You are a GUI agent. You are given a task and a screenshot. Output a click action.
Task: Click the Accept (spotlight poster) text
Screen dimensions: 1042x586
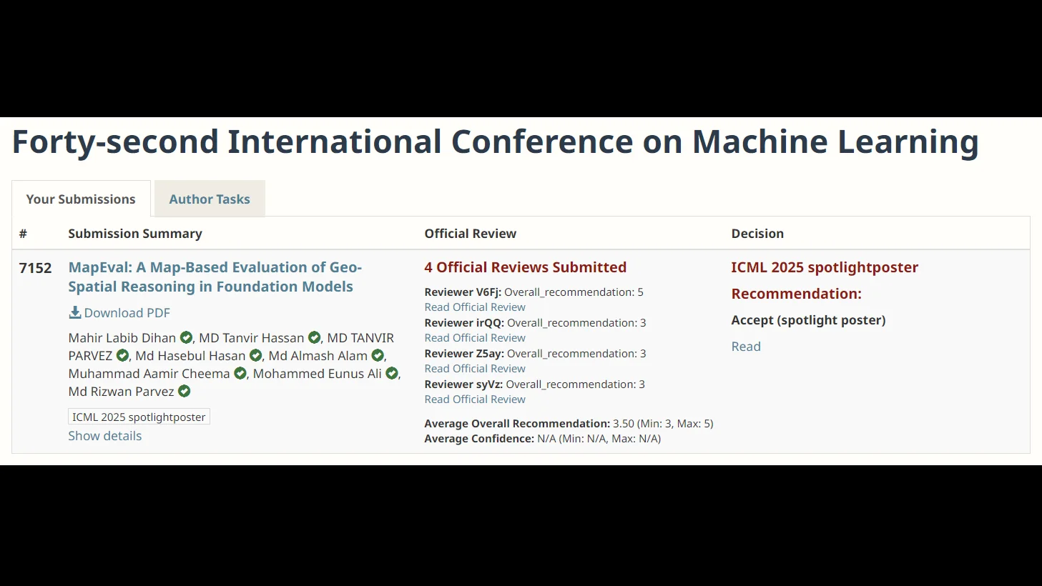[x=808, y=320]
